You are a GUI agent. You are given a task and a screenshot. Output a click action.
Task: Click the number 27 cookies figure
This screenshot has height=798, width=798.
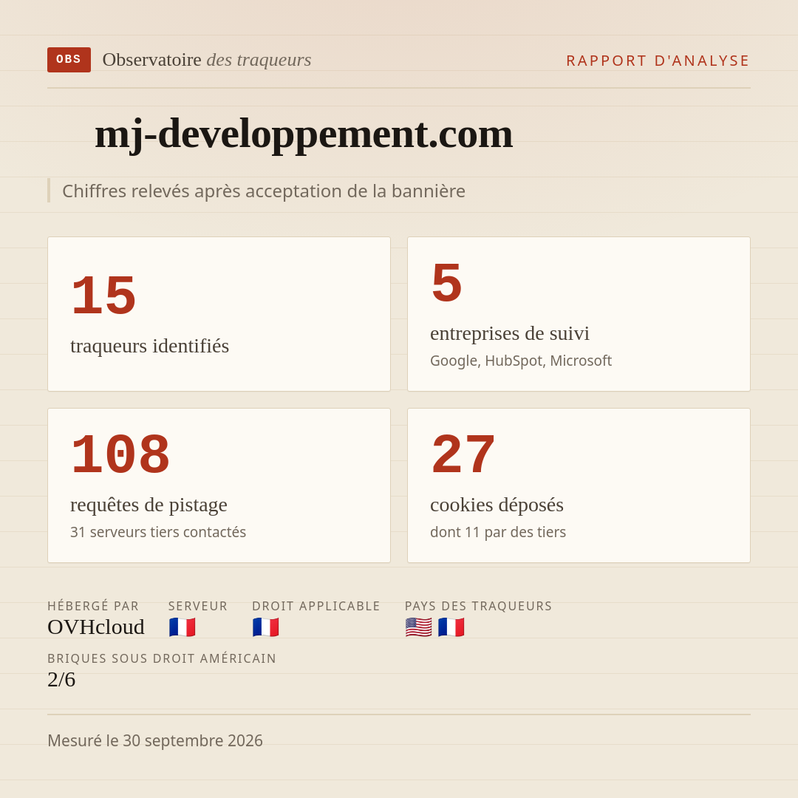pos(463,454)
